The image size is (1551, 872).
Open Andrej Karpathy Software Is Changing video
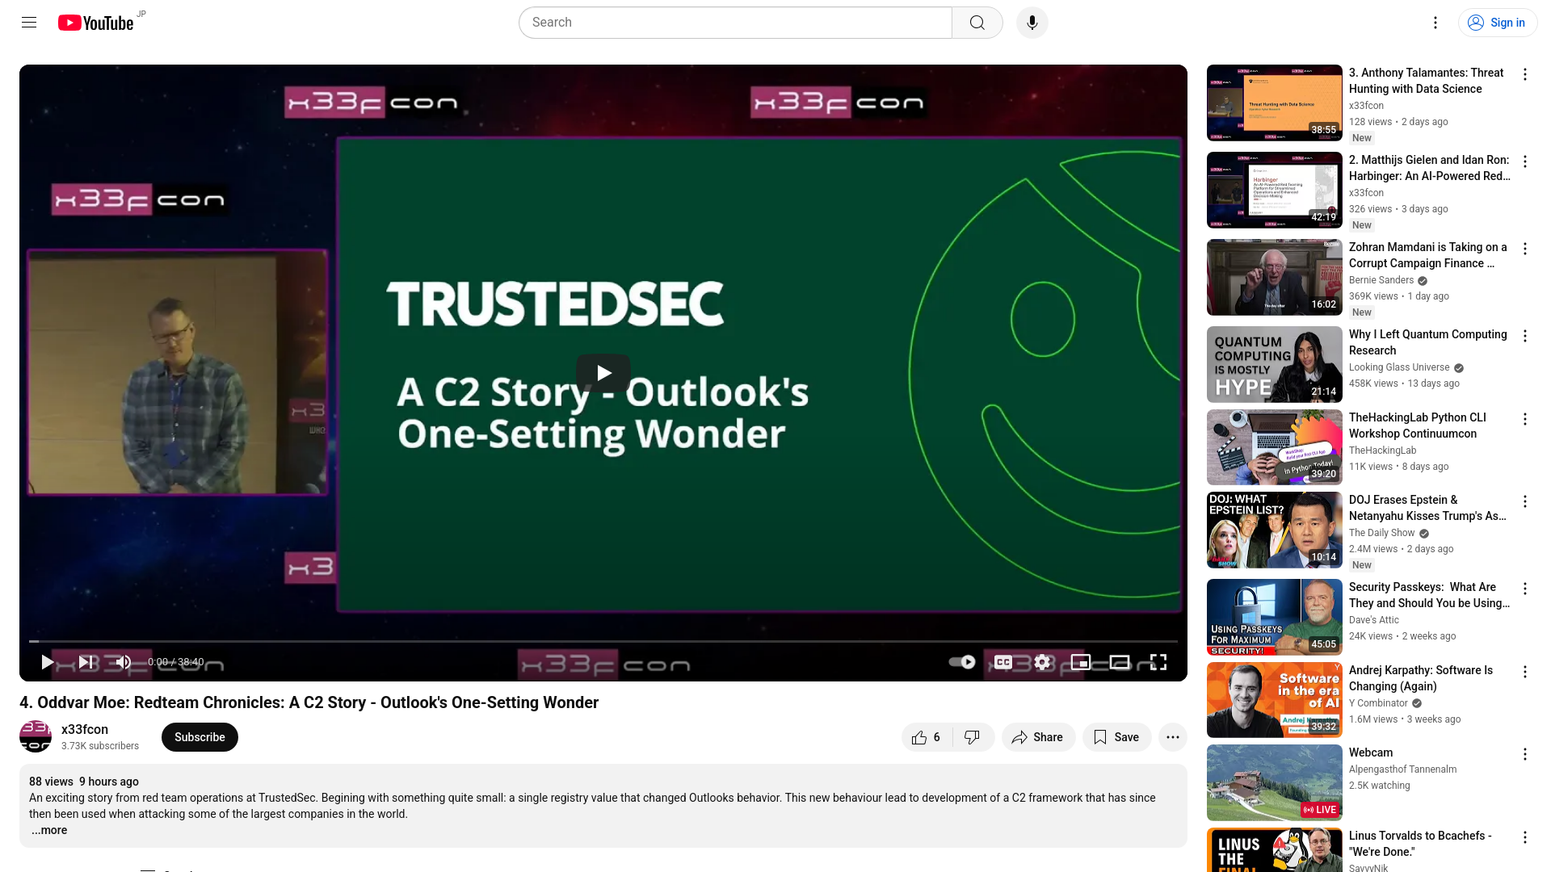[x=1421, y=678]
